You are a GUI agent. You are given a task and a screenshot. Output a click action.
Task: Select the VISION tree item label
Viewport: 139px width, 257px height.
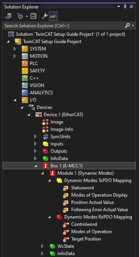click(x=37, y=85)
